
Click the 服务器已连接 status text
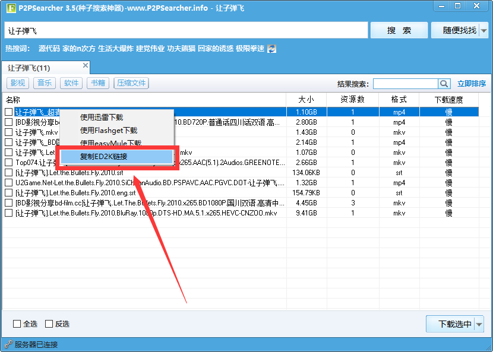[36, 345]
